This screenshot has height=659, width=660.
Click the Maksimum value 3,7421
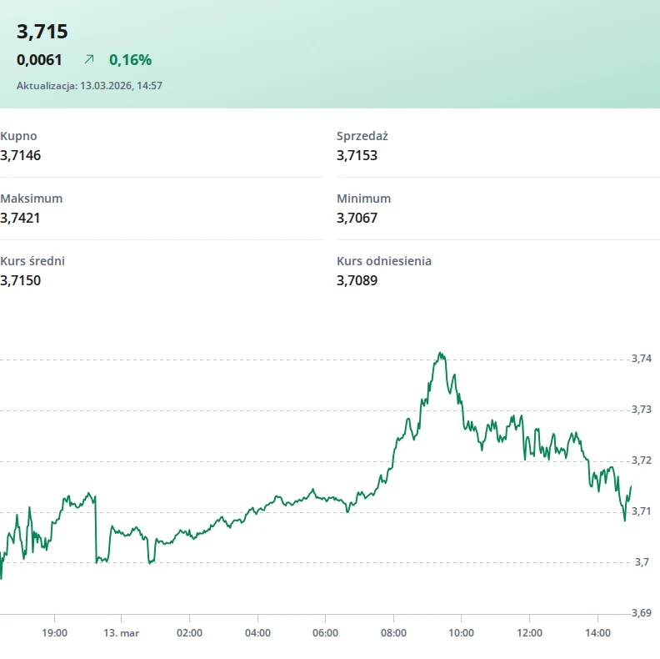click(21, 218)
